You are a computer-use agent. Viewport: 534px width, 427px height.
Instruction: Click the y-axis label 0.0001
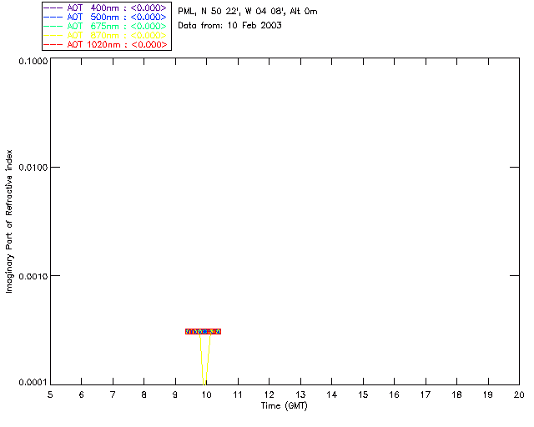point(33,383)
